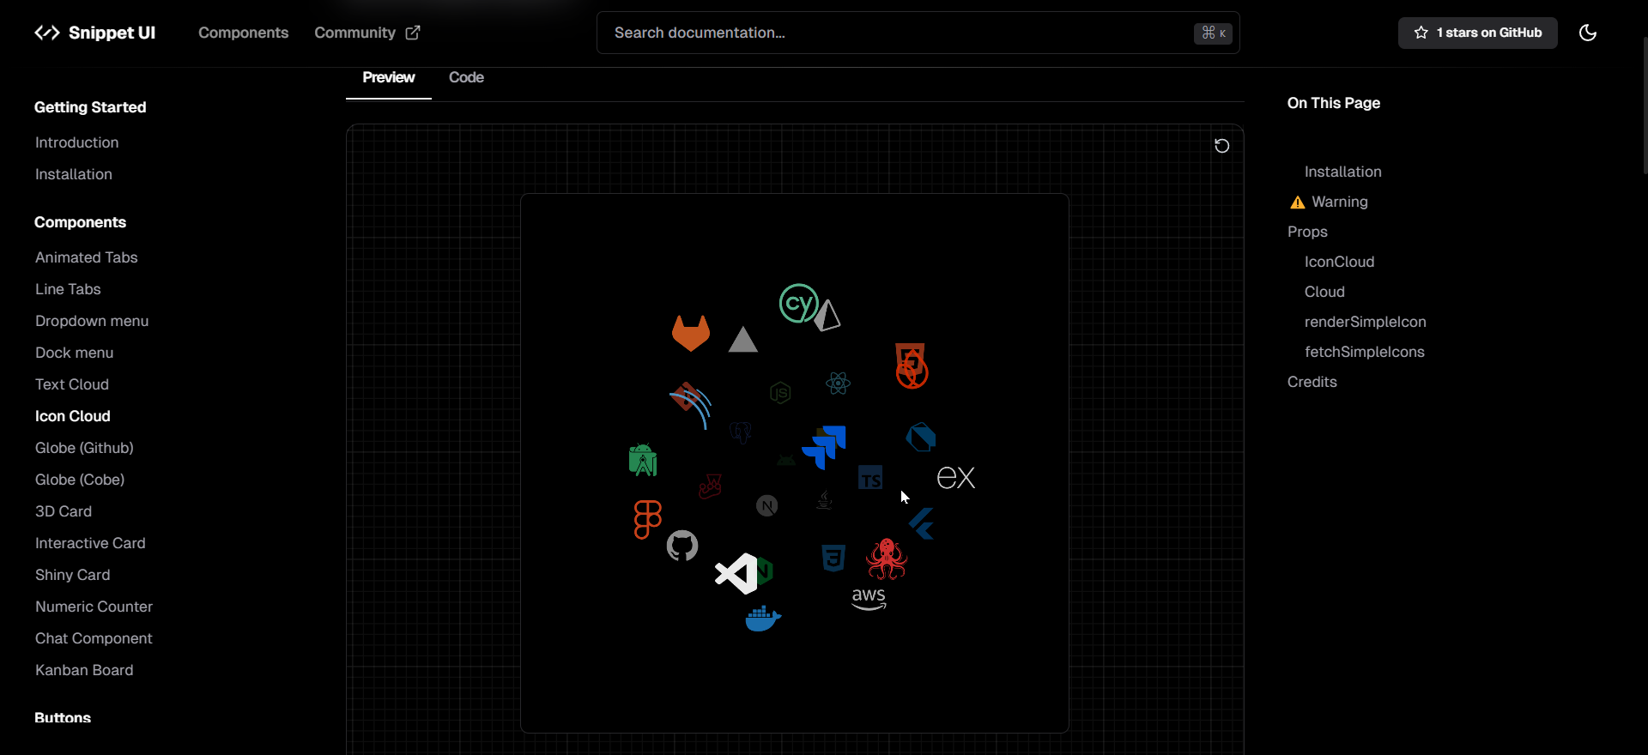This screenshot has width=1648, height=755.
Task: Click the page vertical scrollbar
Action: pos(1645,105)
